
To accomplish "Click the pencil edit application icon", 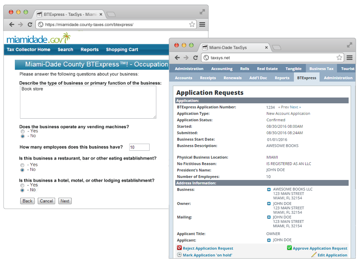I will 314,255.
